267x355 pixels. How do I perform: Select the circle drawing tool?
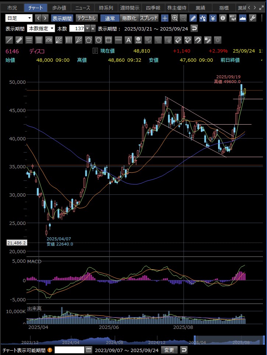pyautogui.click(x=99, y=40)
